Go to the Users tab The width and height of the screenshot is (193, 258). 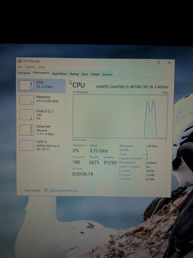click(x=85, y=74)
